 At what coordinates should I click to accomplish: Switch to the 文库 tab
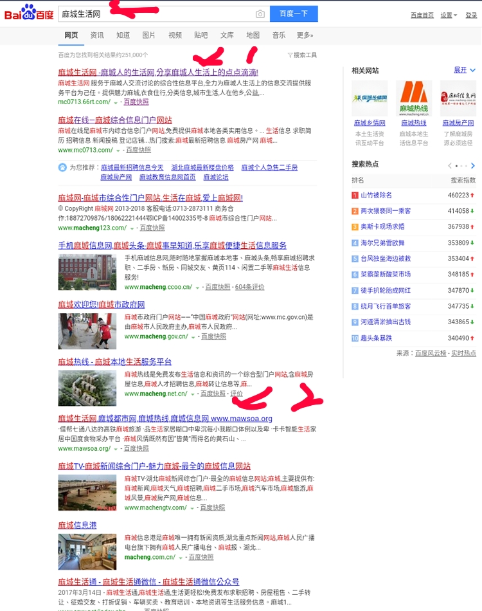227,35
